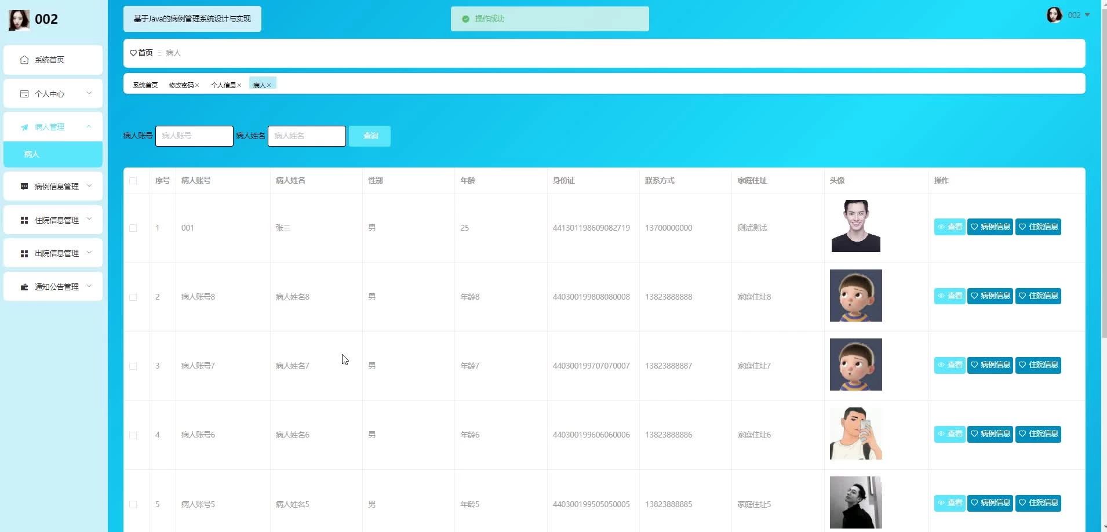The image size is (1107, 532).
Task: Click the 身份证 column header
Action: click(x=563, y=180)
